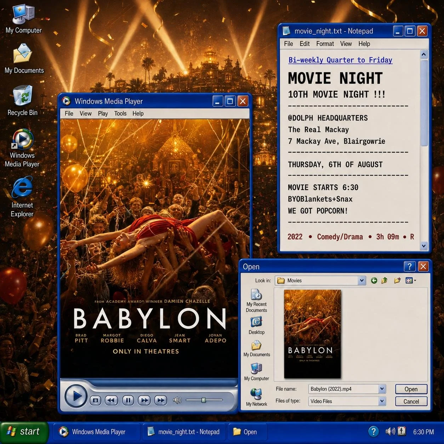
Task: Minimize the Windows Media Player window
Action: click(x=218, y=101)
